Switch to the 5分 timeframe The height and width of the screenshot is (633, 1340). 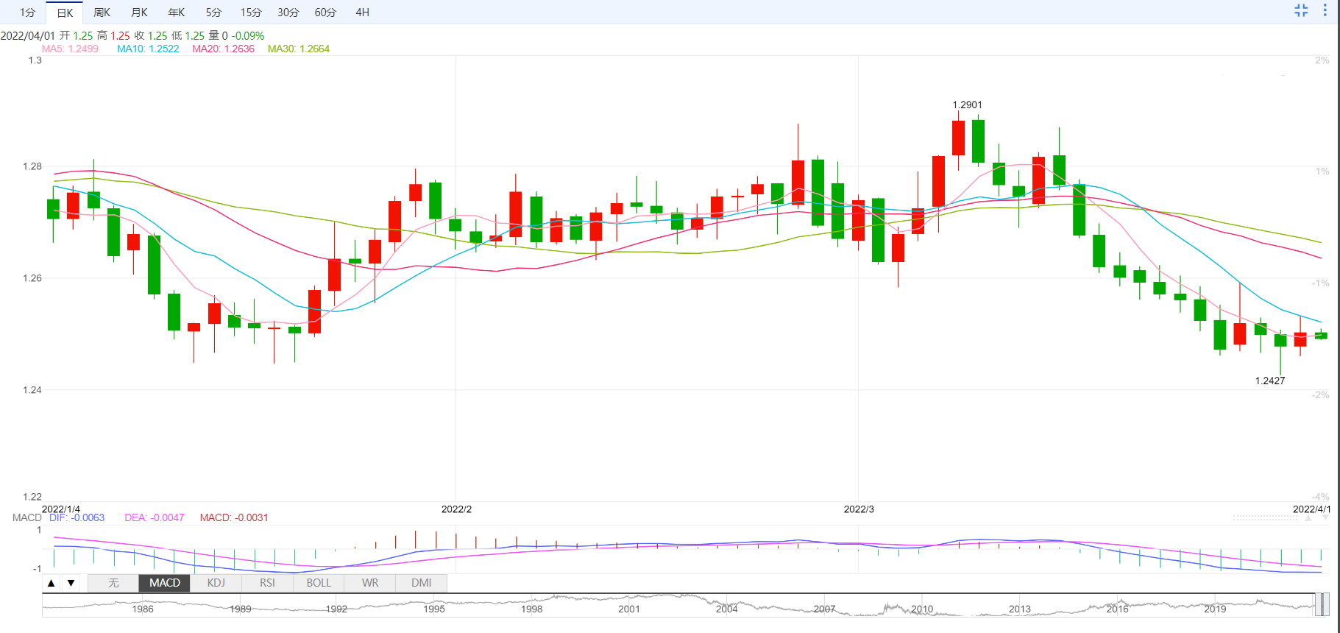coord(213,13)
